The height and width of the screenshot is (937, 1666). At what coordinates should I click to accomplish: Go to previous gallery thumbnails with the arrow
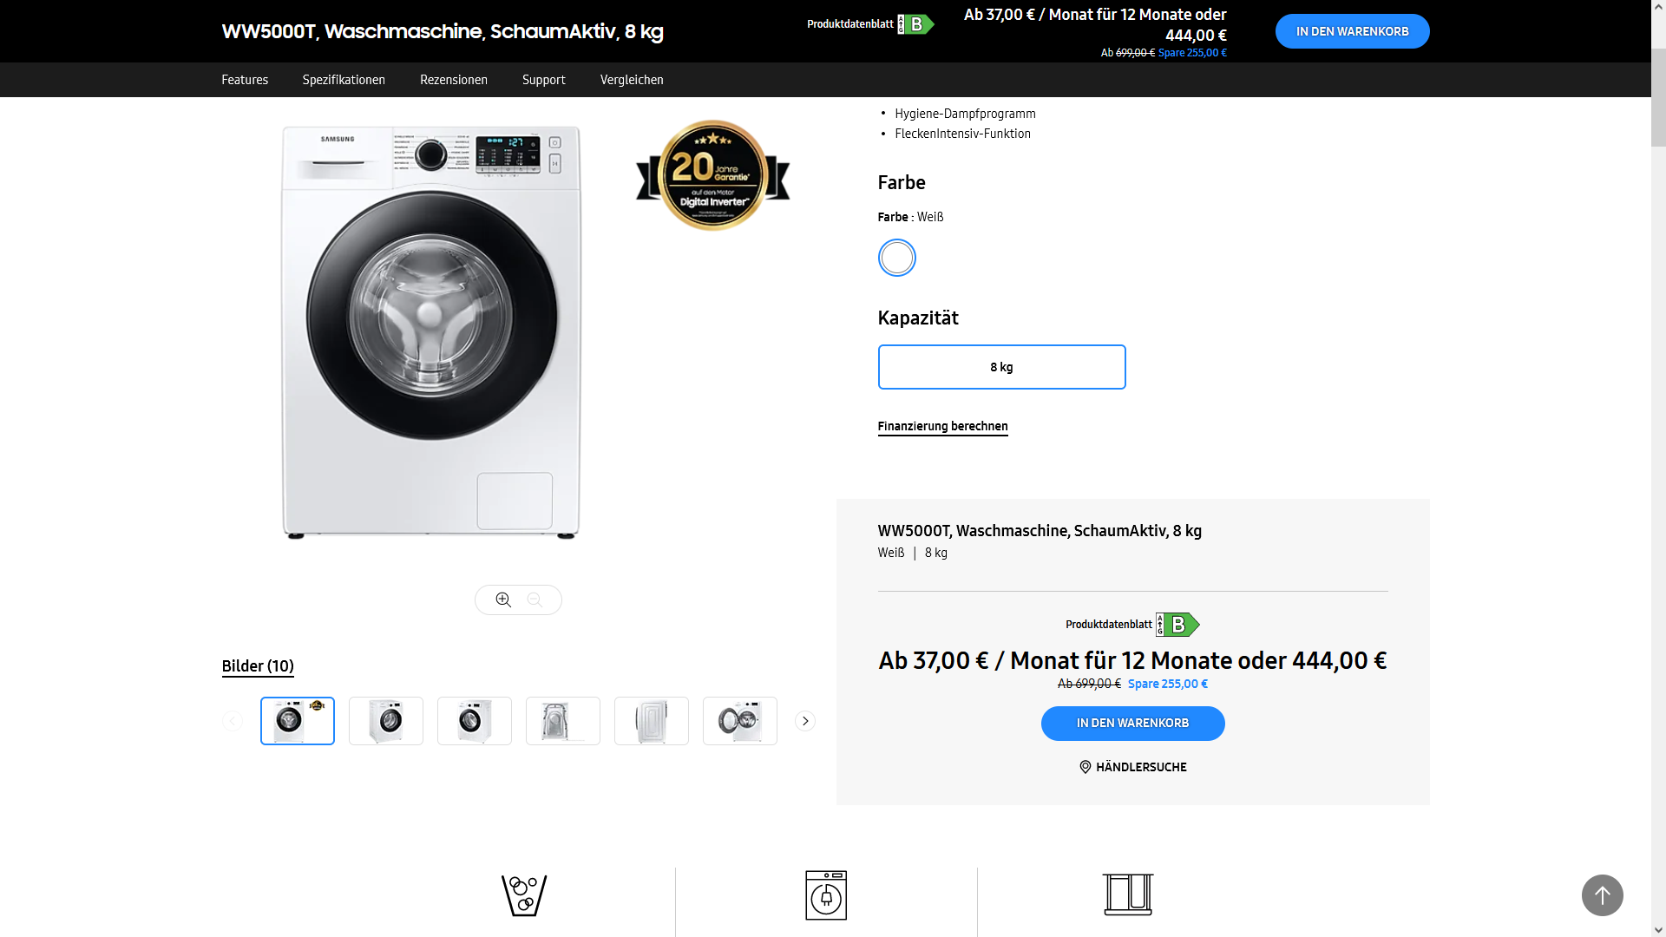[x=233, y=721]
